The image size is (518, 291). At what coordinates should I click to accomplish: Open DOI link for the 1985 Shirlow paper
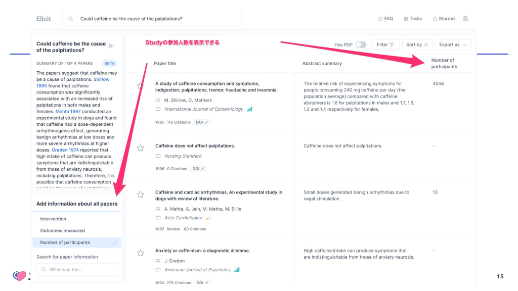coord(202,122)
